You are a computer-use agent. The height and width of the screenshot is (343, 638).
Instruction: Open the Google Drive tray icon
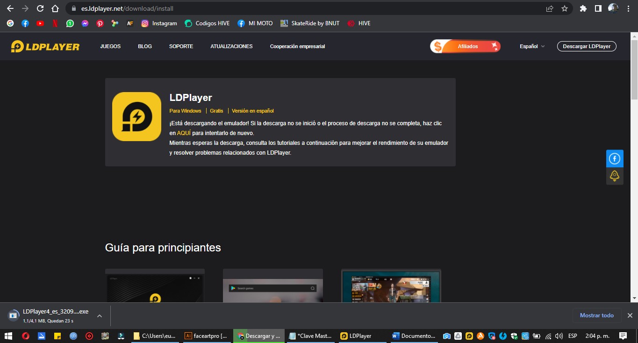click(458, 336)
